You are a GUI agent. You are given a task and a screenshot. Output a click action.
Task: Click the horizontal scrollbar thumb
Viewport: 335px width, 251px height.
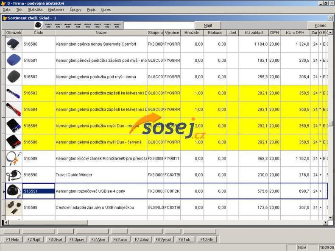click(x=48, y=222)
